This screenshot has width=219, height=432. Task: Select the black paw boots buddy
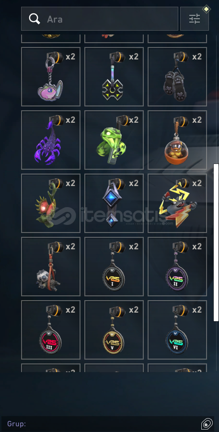[177, 77]
